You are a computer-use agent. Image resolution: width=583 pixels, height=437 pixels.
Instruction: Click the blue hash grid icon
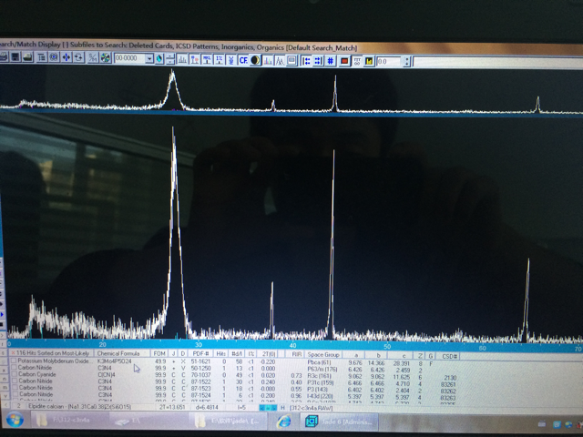331,61
